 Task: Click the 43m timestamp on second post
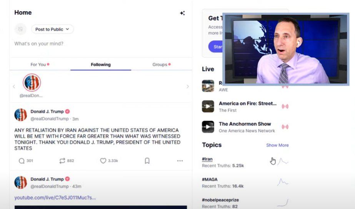point(77,186)
